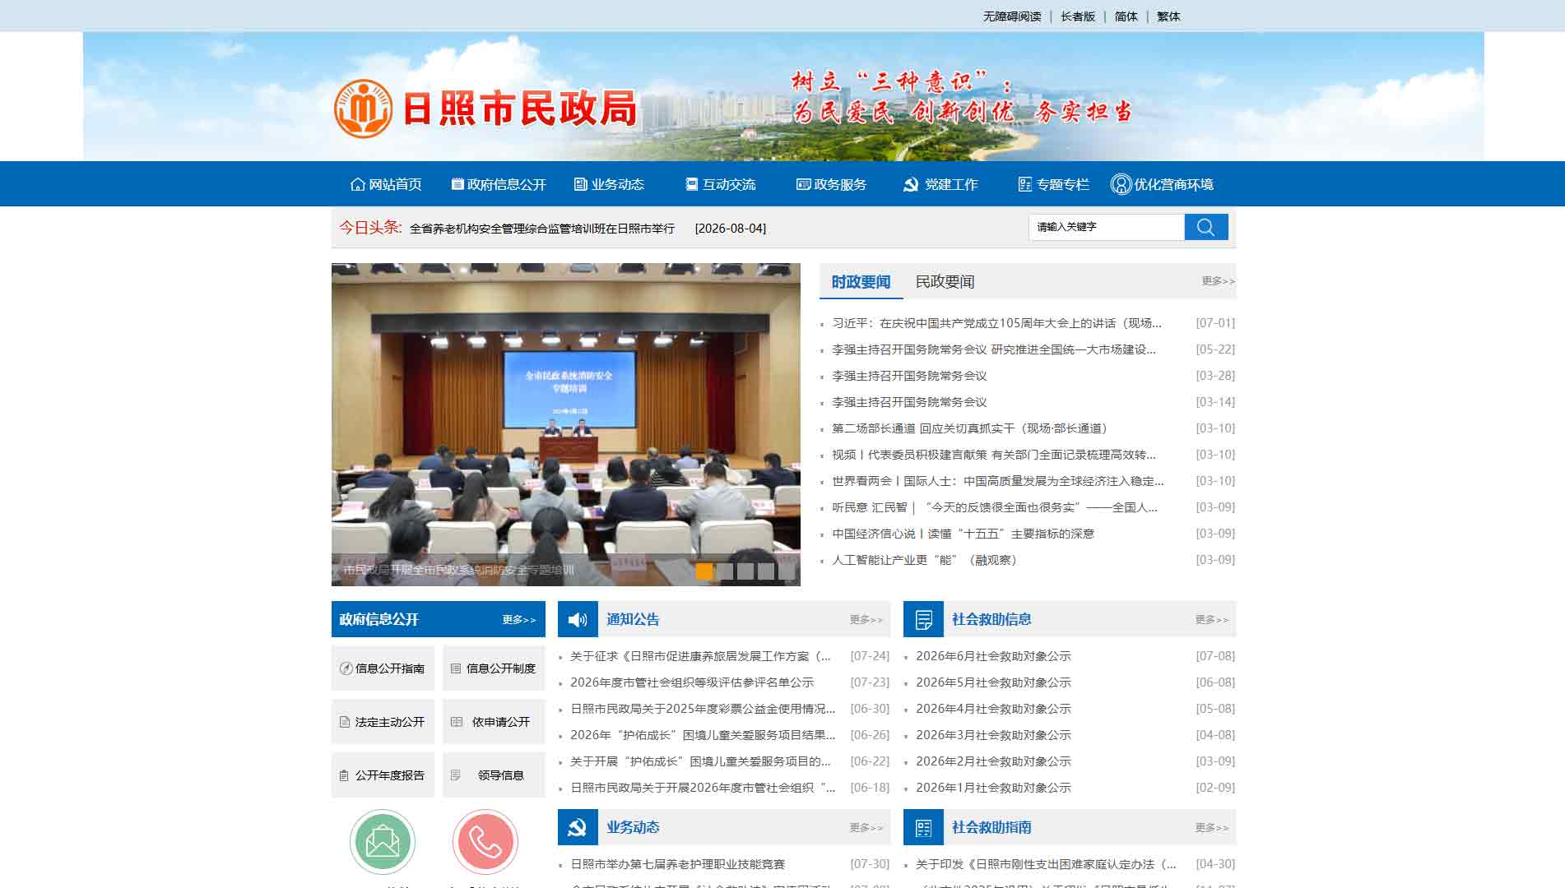Open 更多 link in 政府信息公开 header
This screenshot has width=1565, height=888.
click(519, 620)
